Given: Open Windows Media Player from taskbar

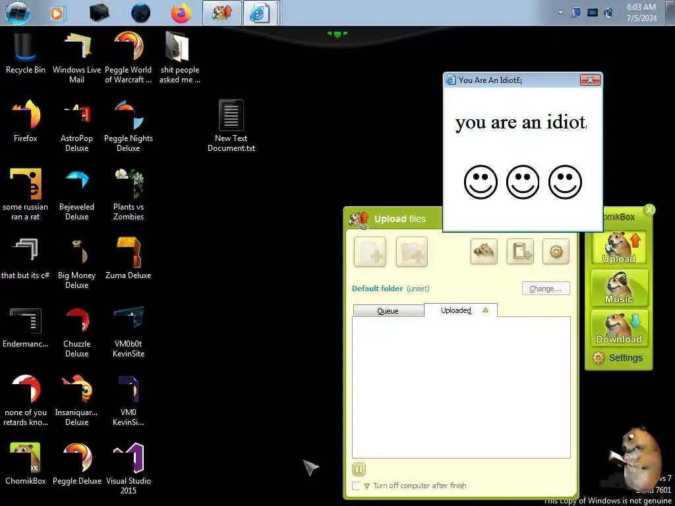Looking at the screenshot, I should click(x=57, y=13).
